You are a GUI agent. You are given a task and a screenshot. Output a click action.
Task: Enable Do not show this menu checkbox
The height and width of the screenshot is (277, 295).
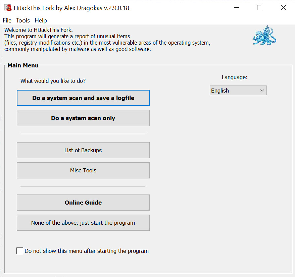[20, 251]
